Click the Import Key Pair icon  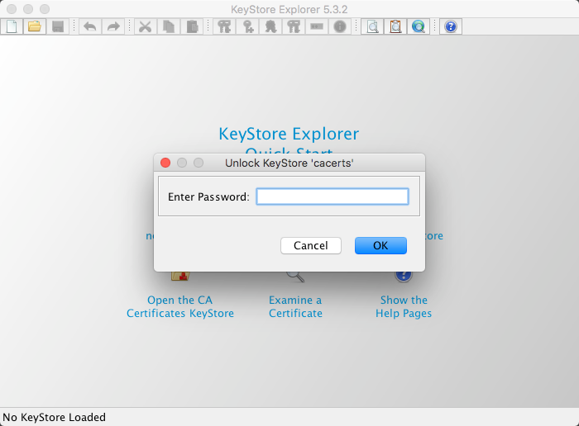[294, 26]
